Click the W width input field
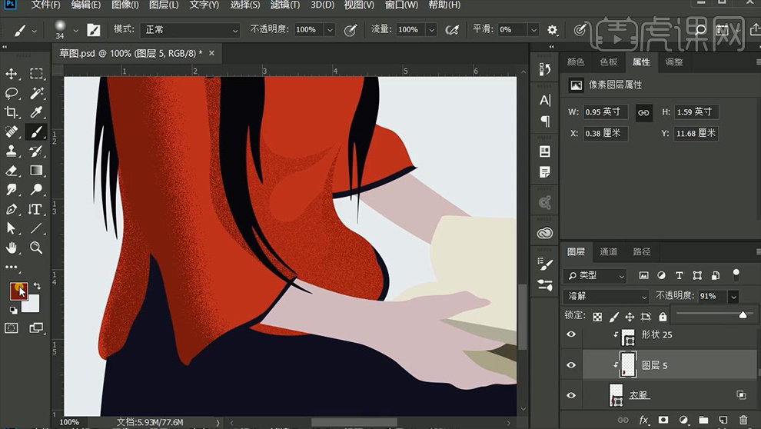Viewport: 761px width, 429px height. click(606, 112)
